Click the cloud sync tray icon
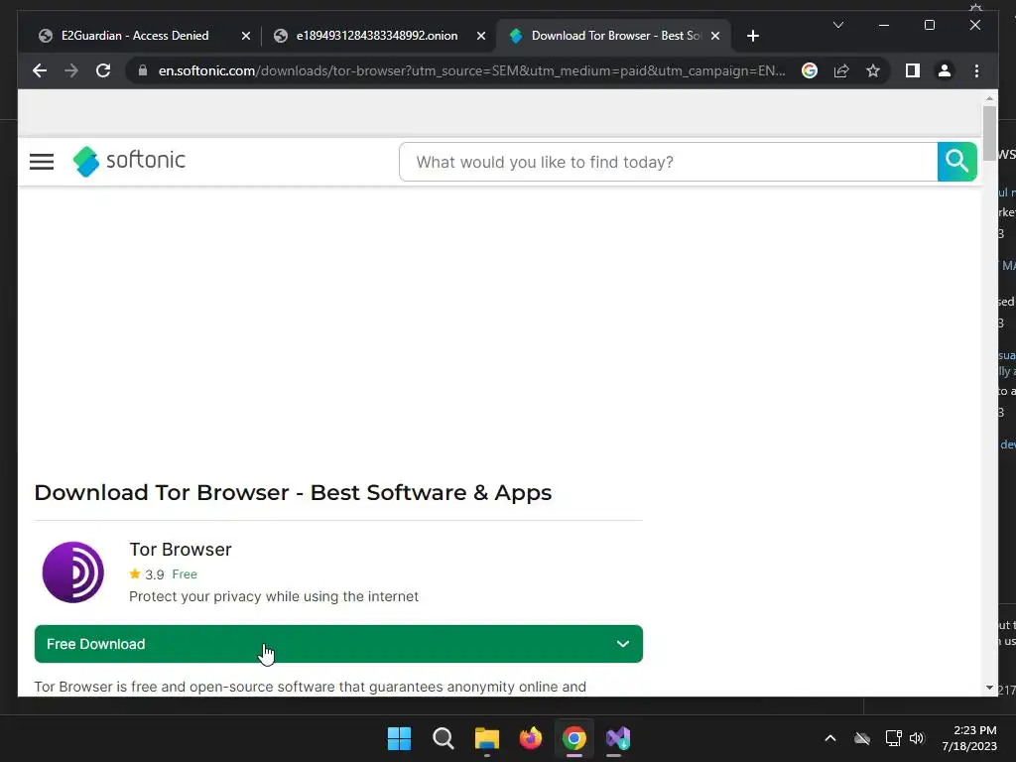 click(x=862, y=738)
